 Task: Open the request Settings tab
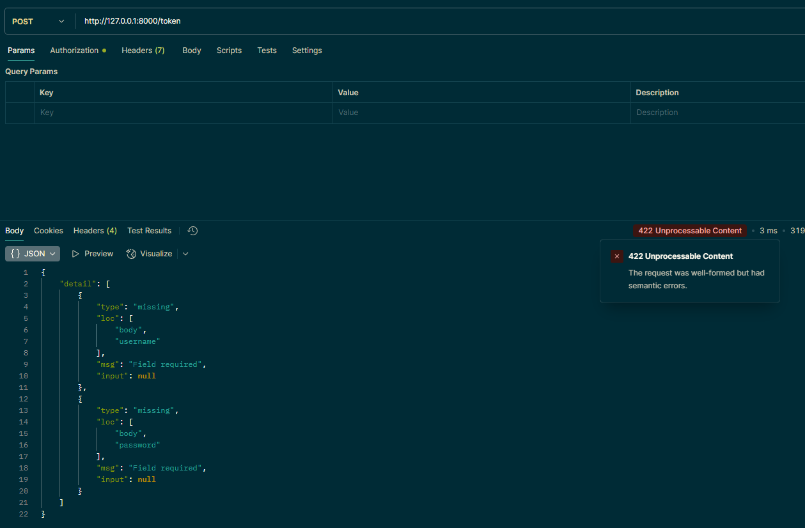307,50
